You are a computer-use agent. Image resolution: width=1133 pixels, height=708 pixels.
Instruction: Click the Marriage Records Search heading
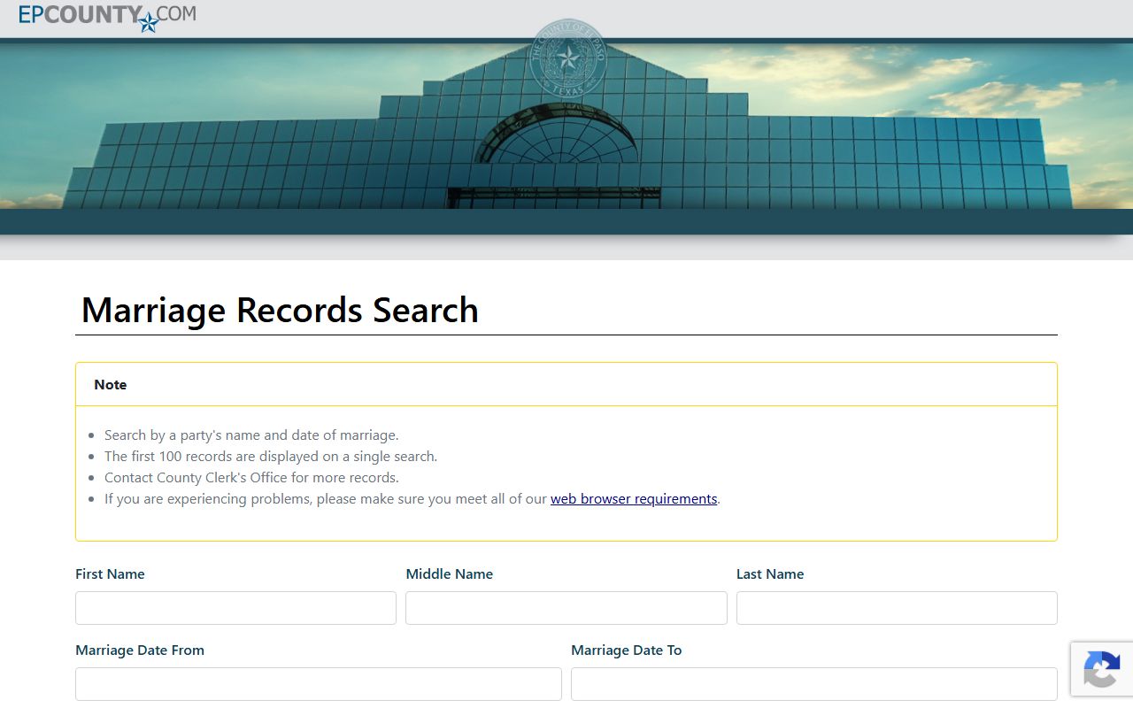pyautogui.click(x=280, y=310)
